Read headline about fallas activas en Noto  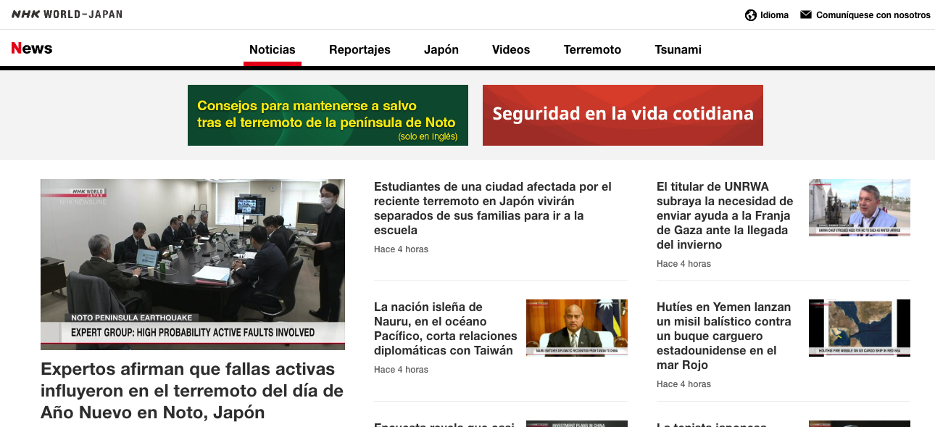(x=192, y=391)
